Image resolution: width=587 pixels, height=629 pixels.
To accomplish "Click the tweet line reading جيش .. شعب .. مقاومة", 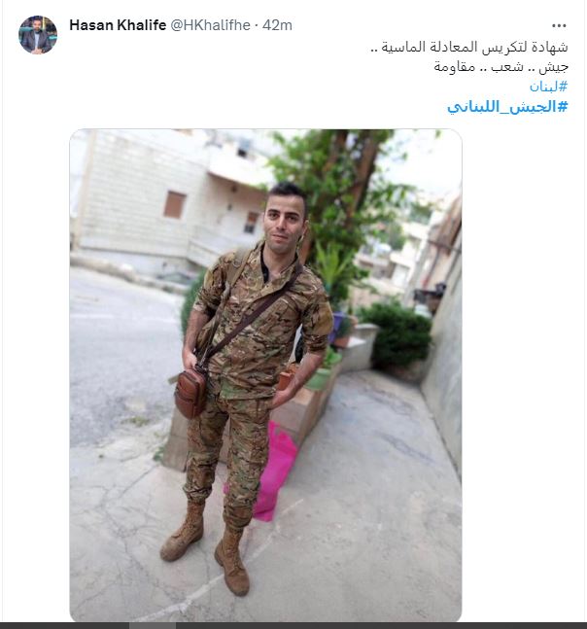I will tap(501, 66).
